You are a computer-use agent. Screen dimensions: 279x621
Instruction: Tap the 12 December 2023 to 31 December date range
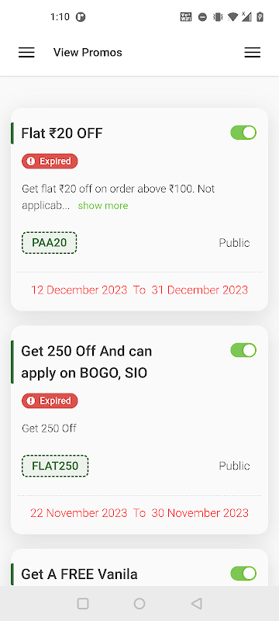click(139, 290)
